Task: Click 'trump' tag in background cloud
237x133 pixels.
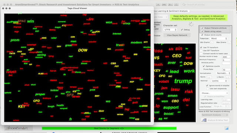Action: 183,81
